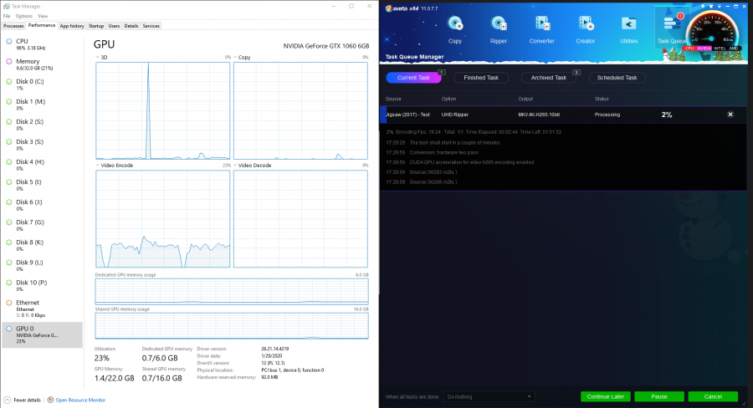
Task: Select Disk 3 (S:) in the sidebar
Action: click(43, 145)
